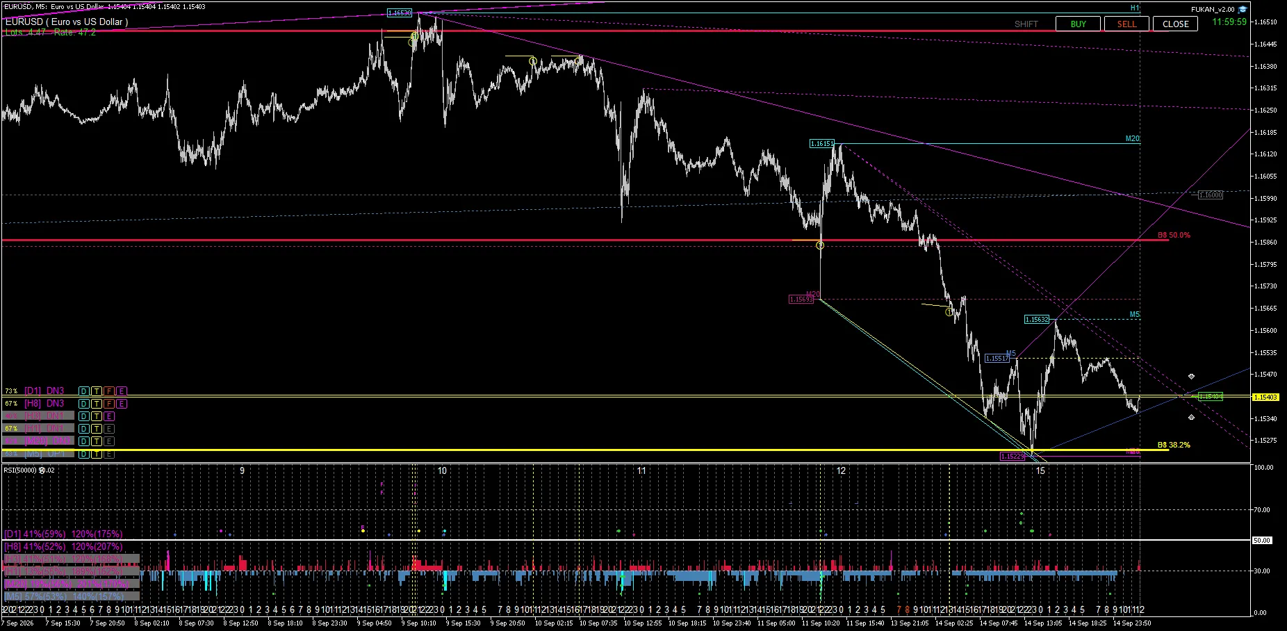This screenshot has width=1287, height=631.
Task: Click the SHIFT label beside BUY
Action: 1026,24
